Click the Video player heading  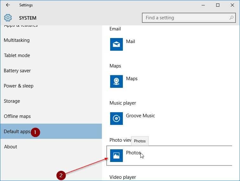pyautogui.click(x=123, y=177)
